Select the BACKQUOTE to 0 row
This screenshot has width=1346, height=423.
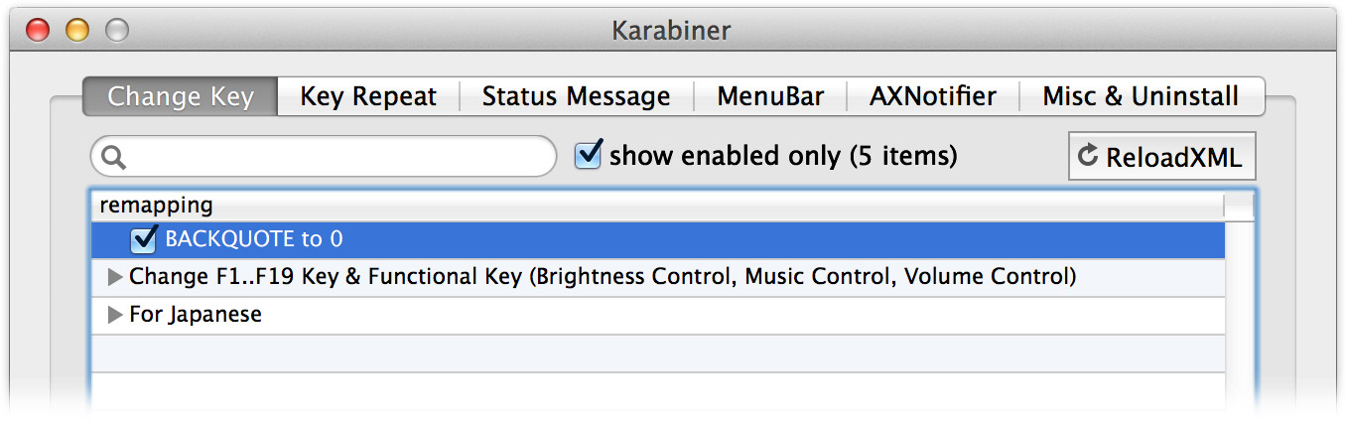(x=658, y=239)
